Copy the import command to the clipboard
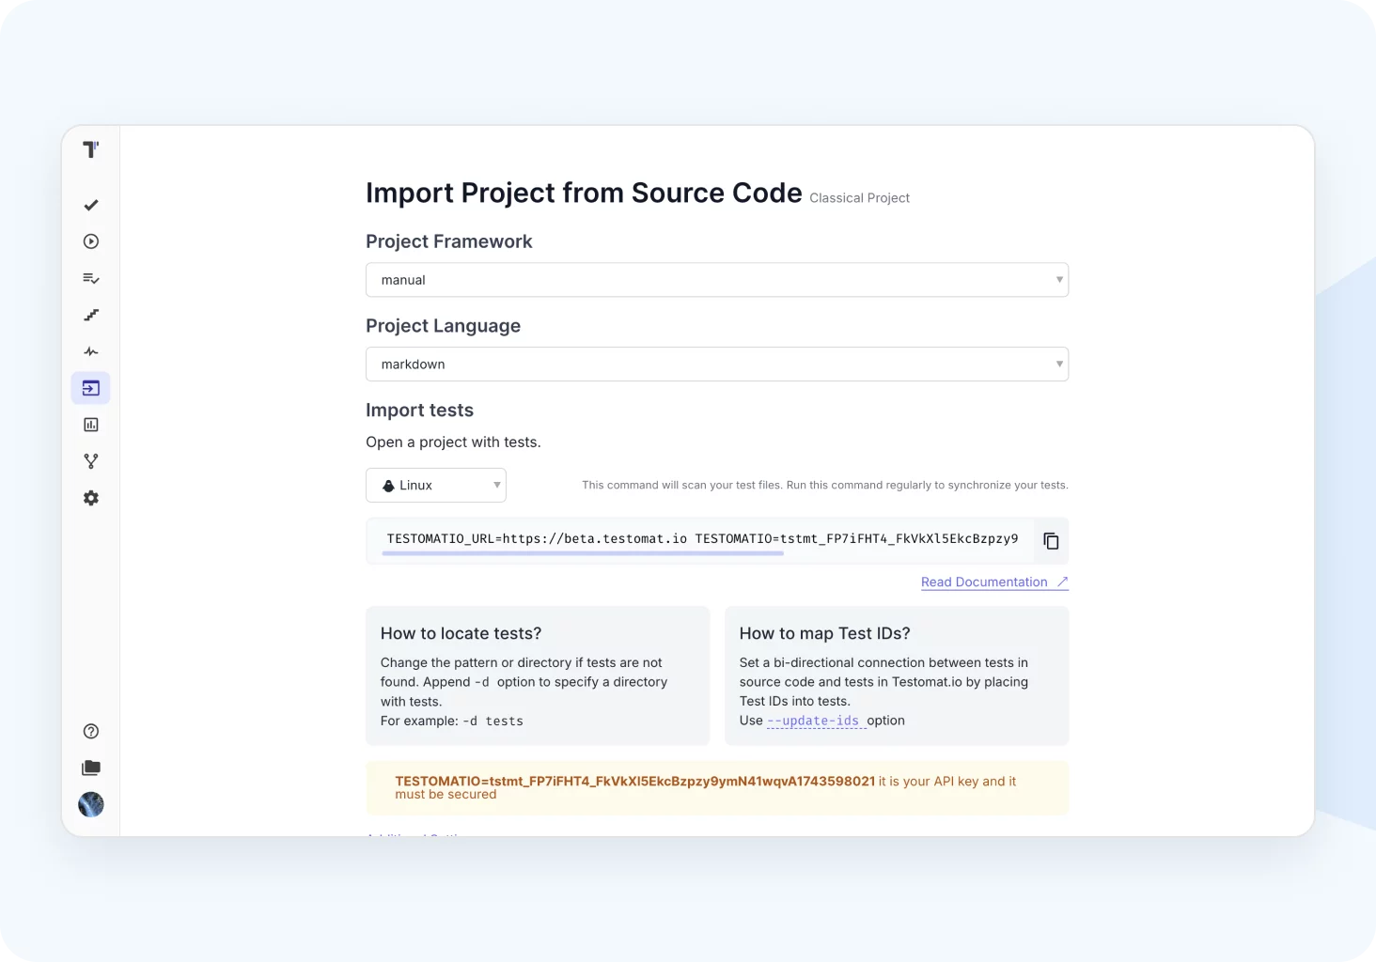The height and width of the screenshot is (962, 1376). click(1051, 541)
